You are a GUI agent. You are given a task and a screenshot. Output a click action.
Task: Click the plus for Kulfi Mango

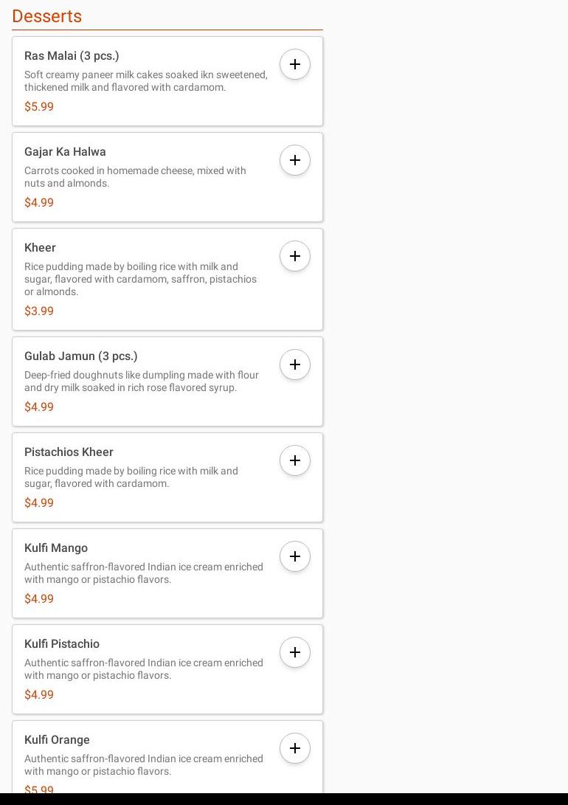pyautogui.click(x=295, y=556)
